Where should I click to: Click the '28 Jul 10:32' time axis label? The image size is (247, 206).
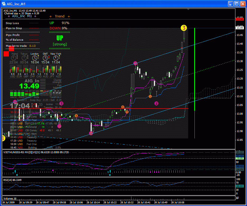127,202
